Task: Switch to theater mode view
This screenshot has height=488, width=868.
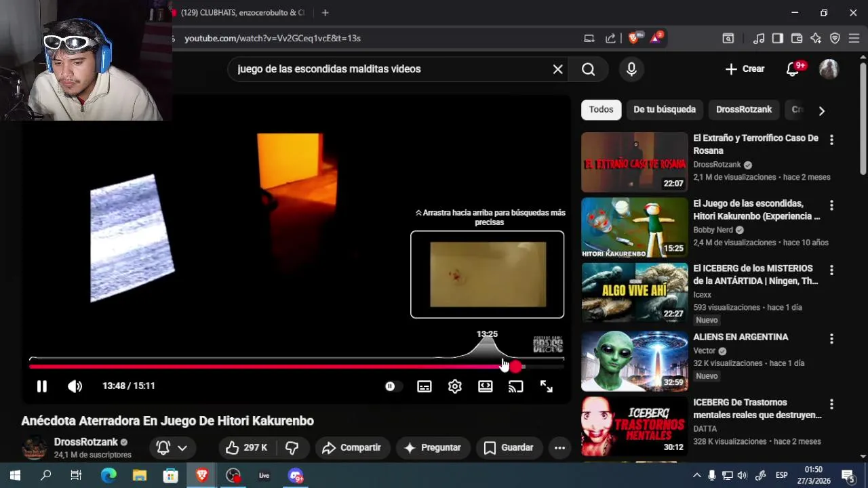Action: (486, 386)
